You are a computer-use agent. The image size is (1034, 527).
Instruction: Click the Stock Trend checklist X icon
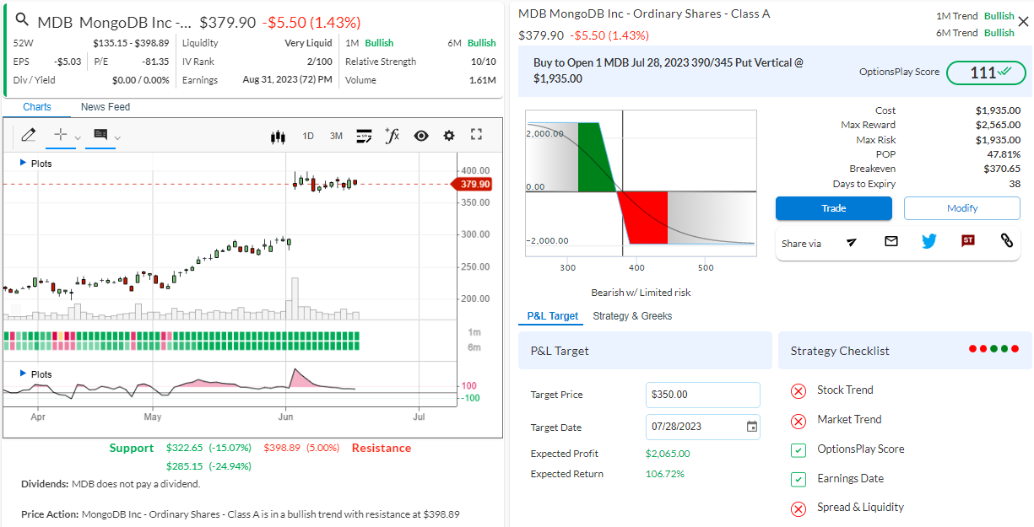(798, 390)
